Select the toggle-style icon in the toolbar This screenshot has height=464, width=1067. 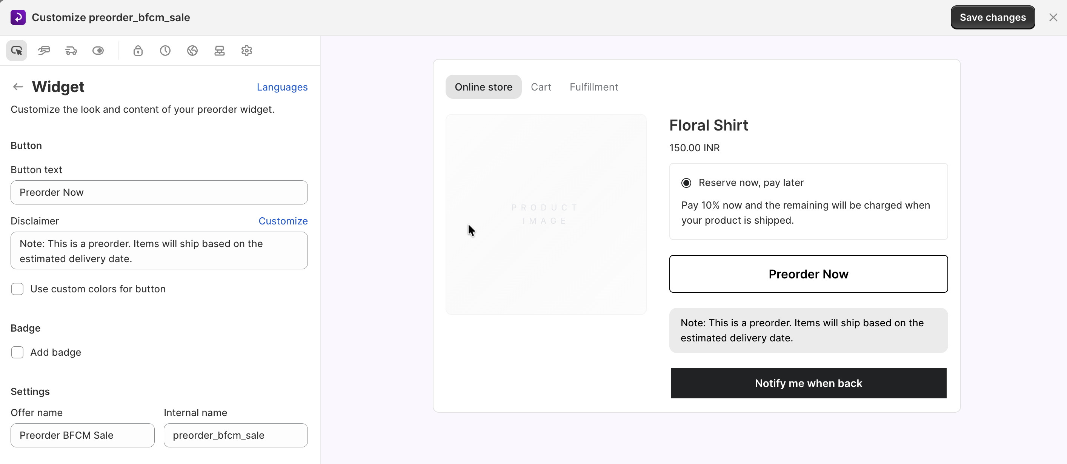point(98,50)
